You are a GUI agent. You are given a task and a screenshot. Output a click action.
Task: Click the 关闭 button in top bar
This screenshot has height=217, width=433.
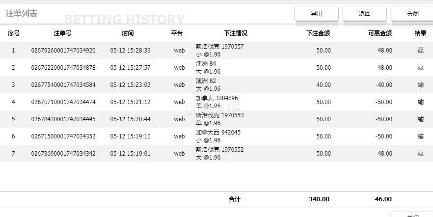(x=412, y=14)
